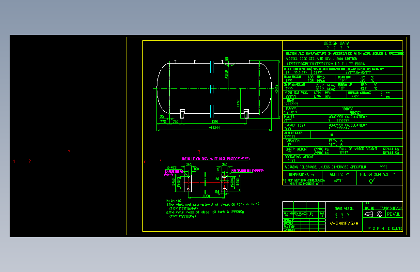Select the DESIGN DATA table heading
420x272 pixels.
[336, 44]
